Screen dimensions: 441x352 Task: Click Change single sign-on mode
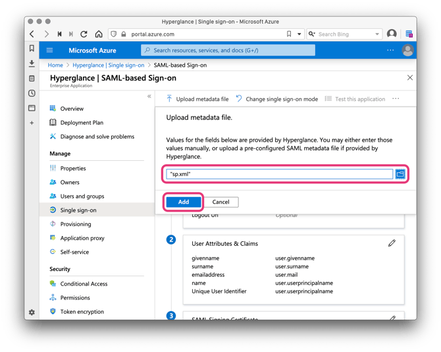point(276,99)
